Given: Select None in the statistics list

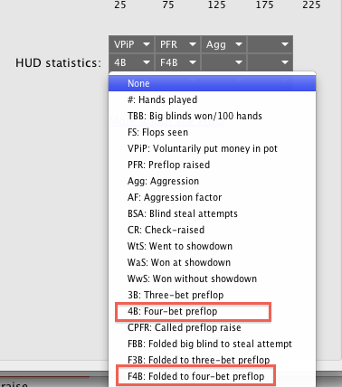Looking at the screenshot, I should [x=212, y=83].
